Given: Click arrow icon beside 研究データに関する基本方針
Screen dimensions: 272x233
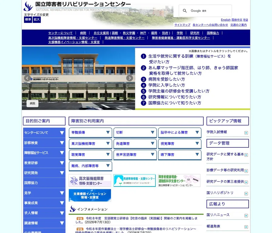Looking at the screenshot, I should 246,155.
